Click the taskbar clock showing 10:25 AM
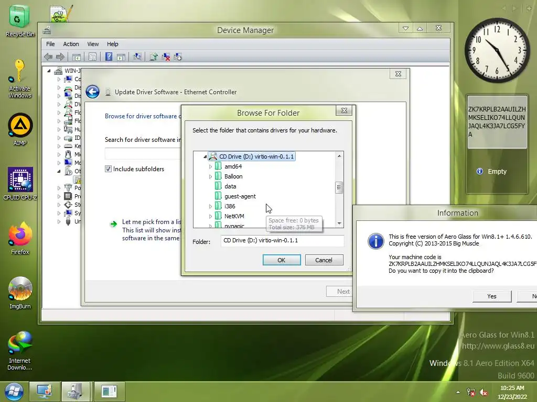The width and height of the screenshot is (537, 402). click(512, 392)
